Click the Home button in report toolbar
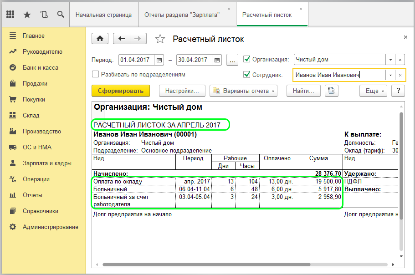 point(100,39)
